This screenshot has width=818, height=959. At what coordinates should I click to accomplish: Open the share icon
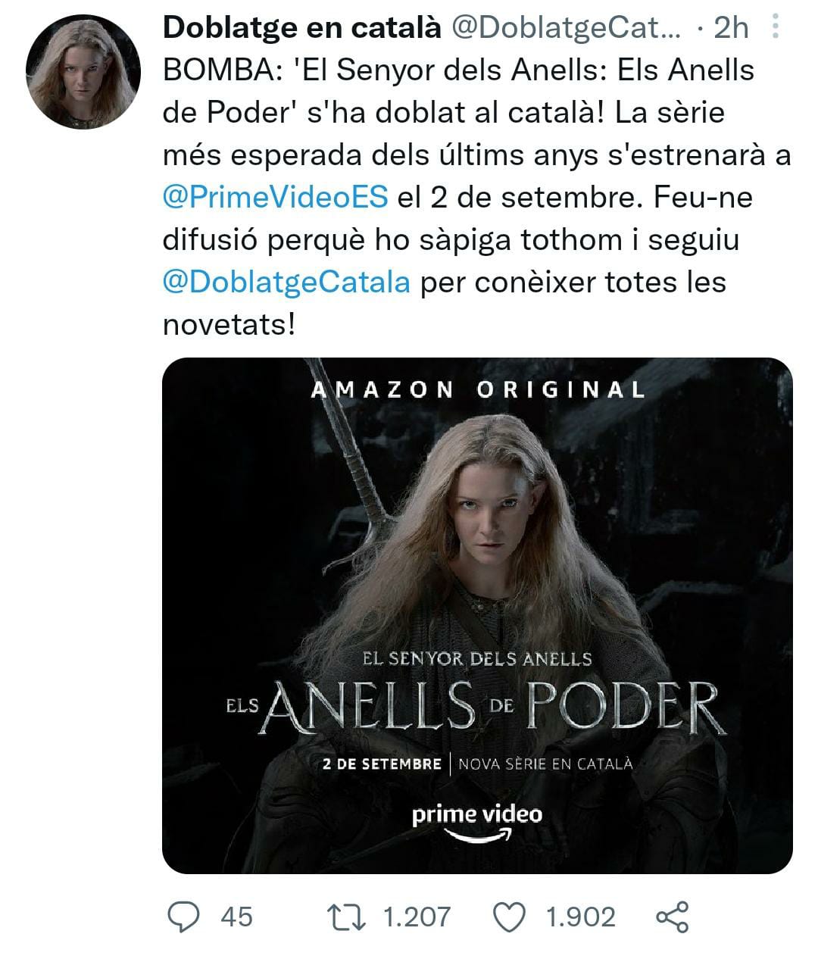[x=672, y=917]
